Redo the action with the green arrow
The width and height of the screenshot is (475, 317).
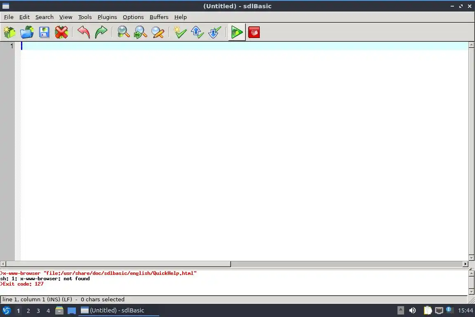tap(101, 32)
